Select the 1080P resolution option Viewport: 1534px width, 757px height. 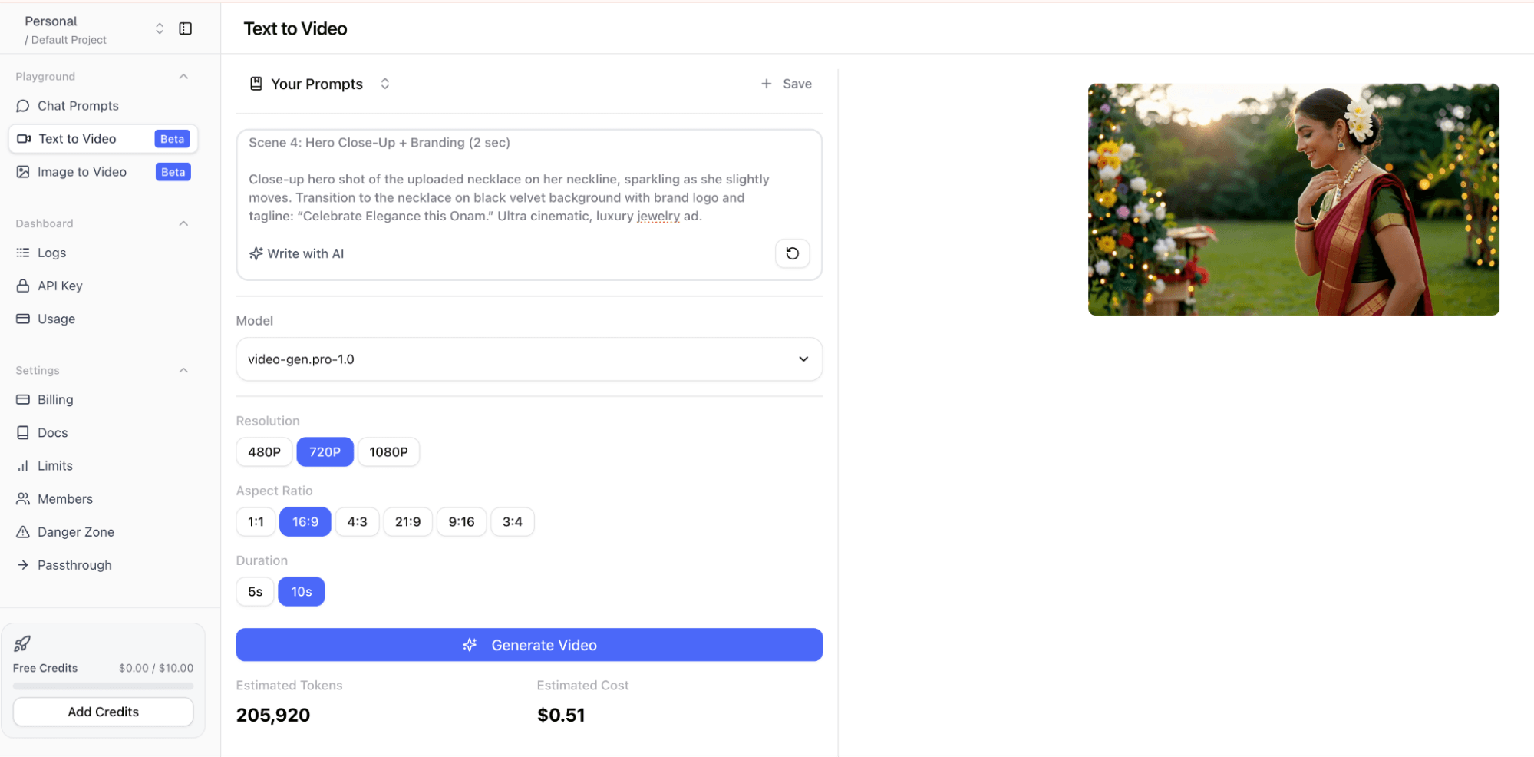(x=388, y=451)
